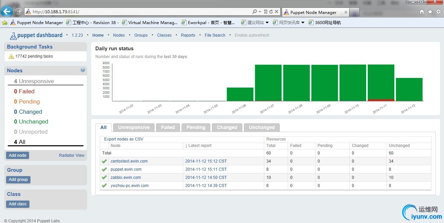Click the Nodes panel help icon
This screenshot has width=444, height=223.
coord(83,70)
